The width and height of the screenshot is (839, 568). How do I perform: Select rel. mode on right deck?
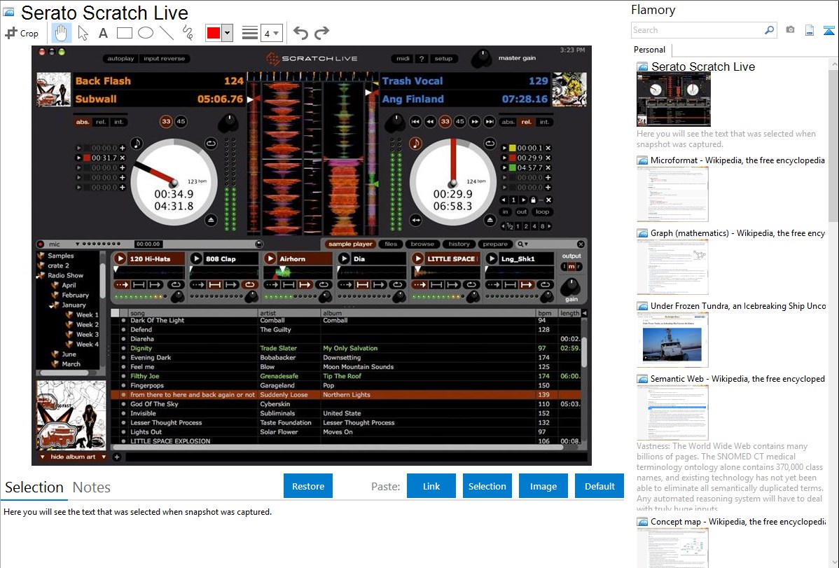(x=526, y=122)
